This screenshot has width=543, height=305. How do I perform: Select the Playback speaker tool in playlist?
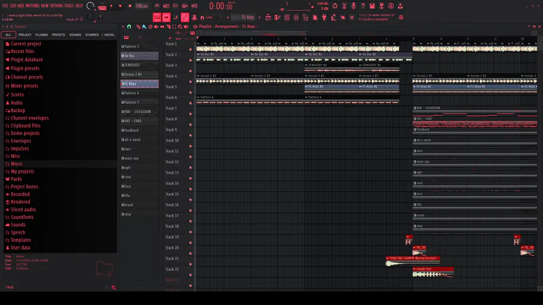click(x=186, y=27)
